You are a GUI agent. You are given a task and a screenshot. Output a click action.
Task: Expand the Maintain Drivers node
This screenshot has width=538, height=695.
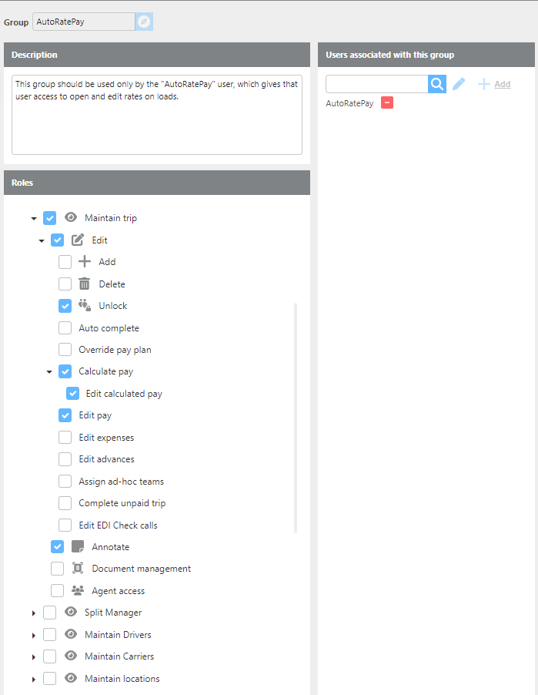pyautogui.click(x=33, y=636)
